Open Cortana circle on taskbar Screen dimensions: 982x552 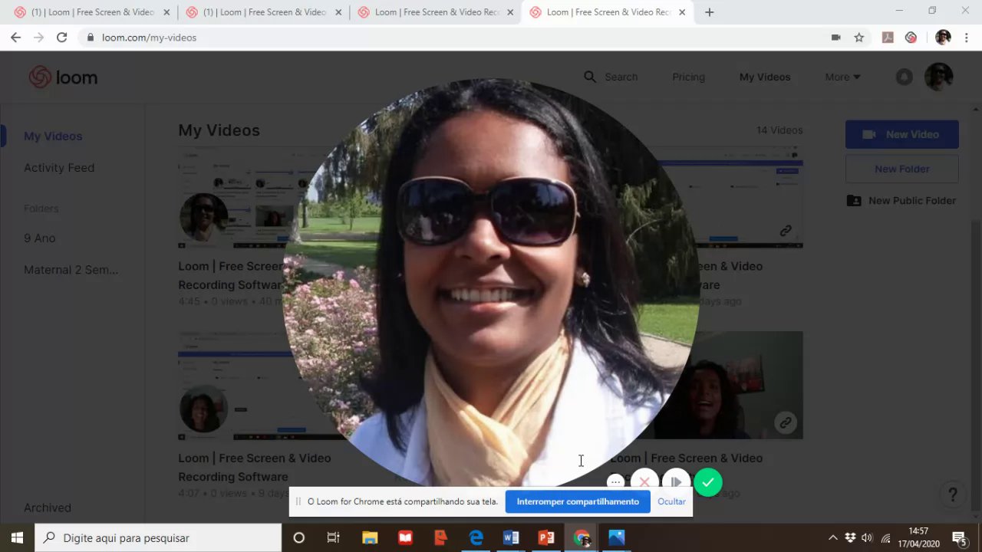click(299, 537)
